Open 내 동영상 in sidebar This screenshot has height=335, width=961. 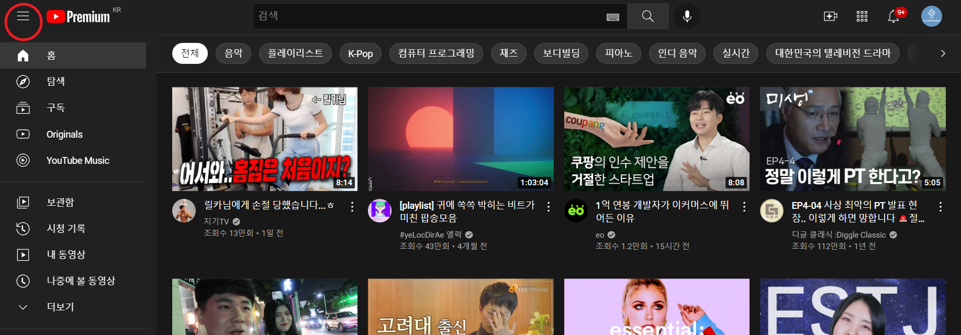tap(73, 254)
